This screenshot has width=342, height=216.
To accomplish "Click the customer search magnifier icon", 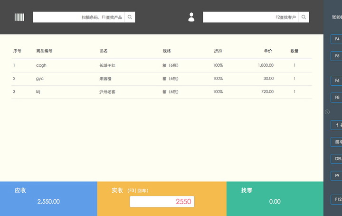I will (304, 17).
